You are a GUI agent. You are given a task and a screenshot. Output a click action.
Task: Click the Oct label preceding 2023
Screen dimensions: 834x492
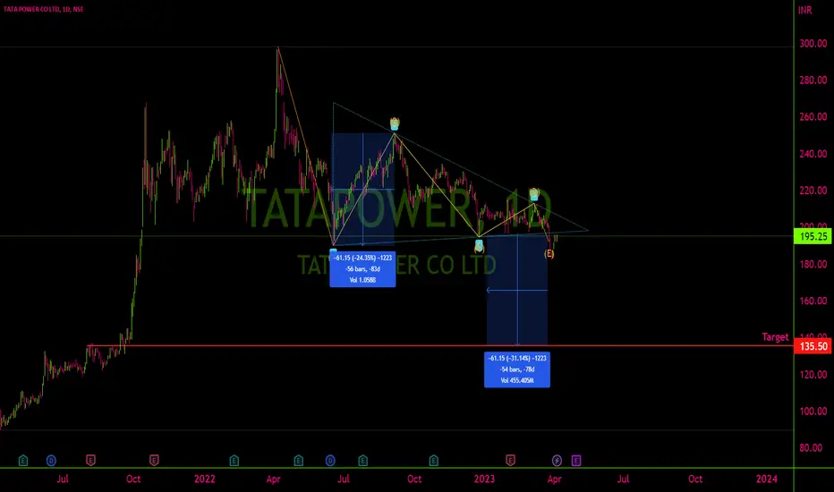click(414, 479)
